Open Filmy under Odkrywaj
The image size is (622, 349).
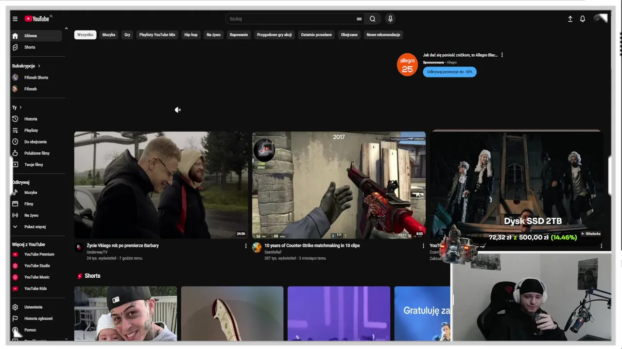tap(36, 204)
